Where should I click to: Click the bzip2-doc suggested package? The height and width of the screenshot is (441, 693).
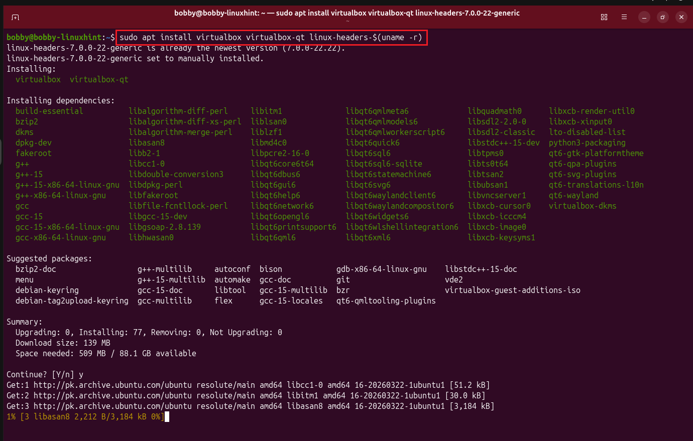click(x=36, y=269)
